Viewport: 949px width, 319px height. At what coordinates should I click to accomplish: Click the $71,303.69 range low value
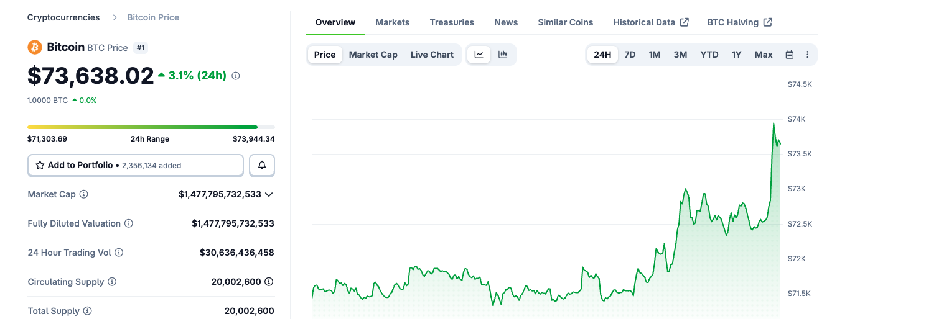47,139
